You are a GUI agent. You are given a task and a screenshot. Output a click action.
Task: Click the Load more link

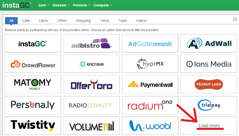pos(209,126)
